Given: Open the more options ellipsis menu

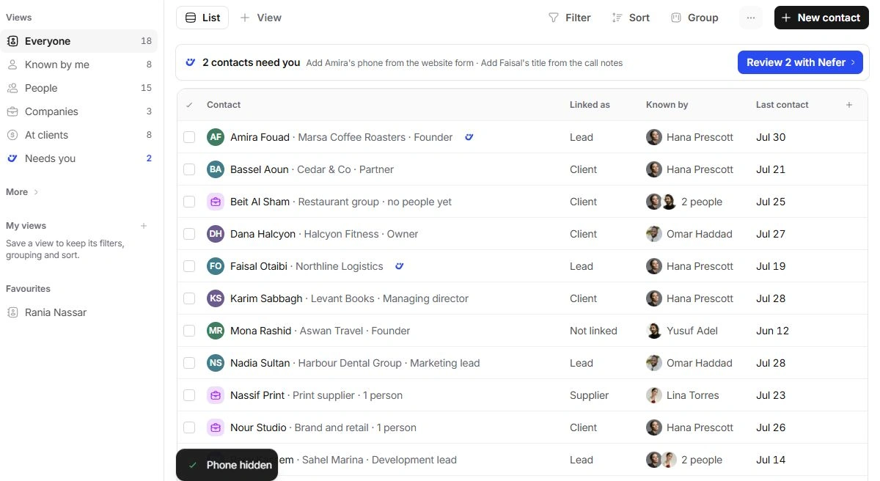Looking at the screenshot, I should 751,18.
